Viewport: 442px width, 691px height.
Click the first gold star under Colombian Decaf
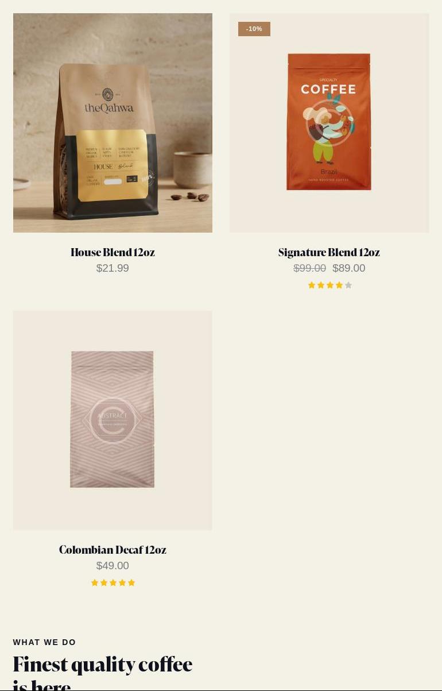click(95, 583)
